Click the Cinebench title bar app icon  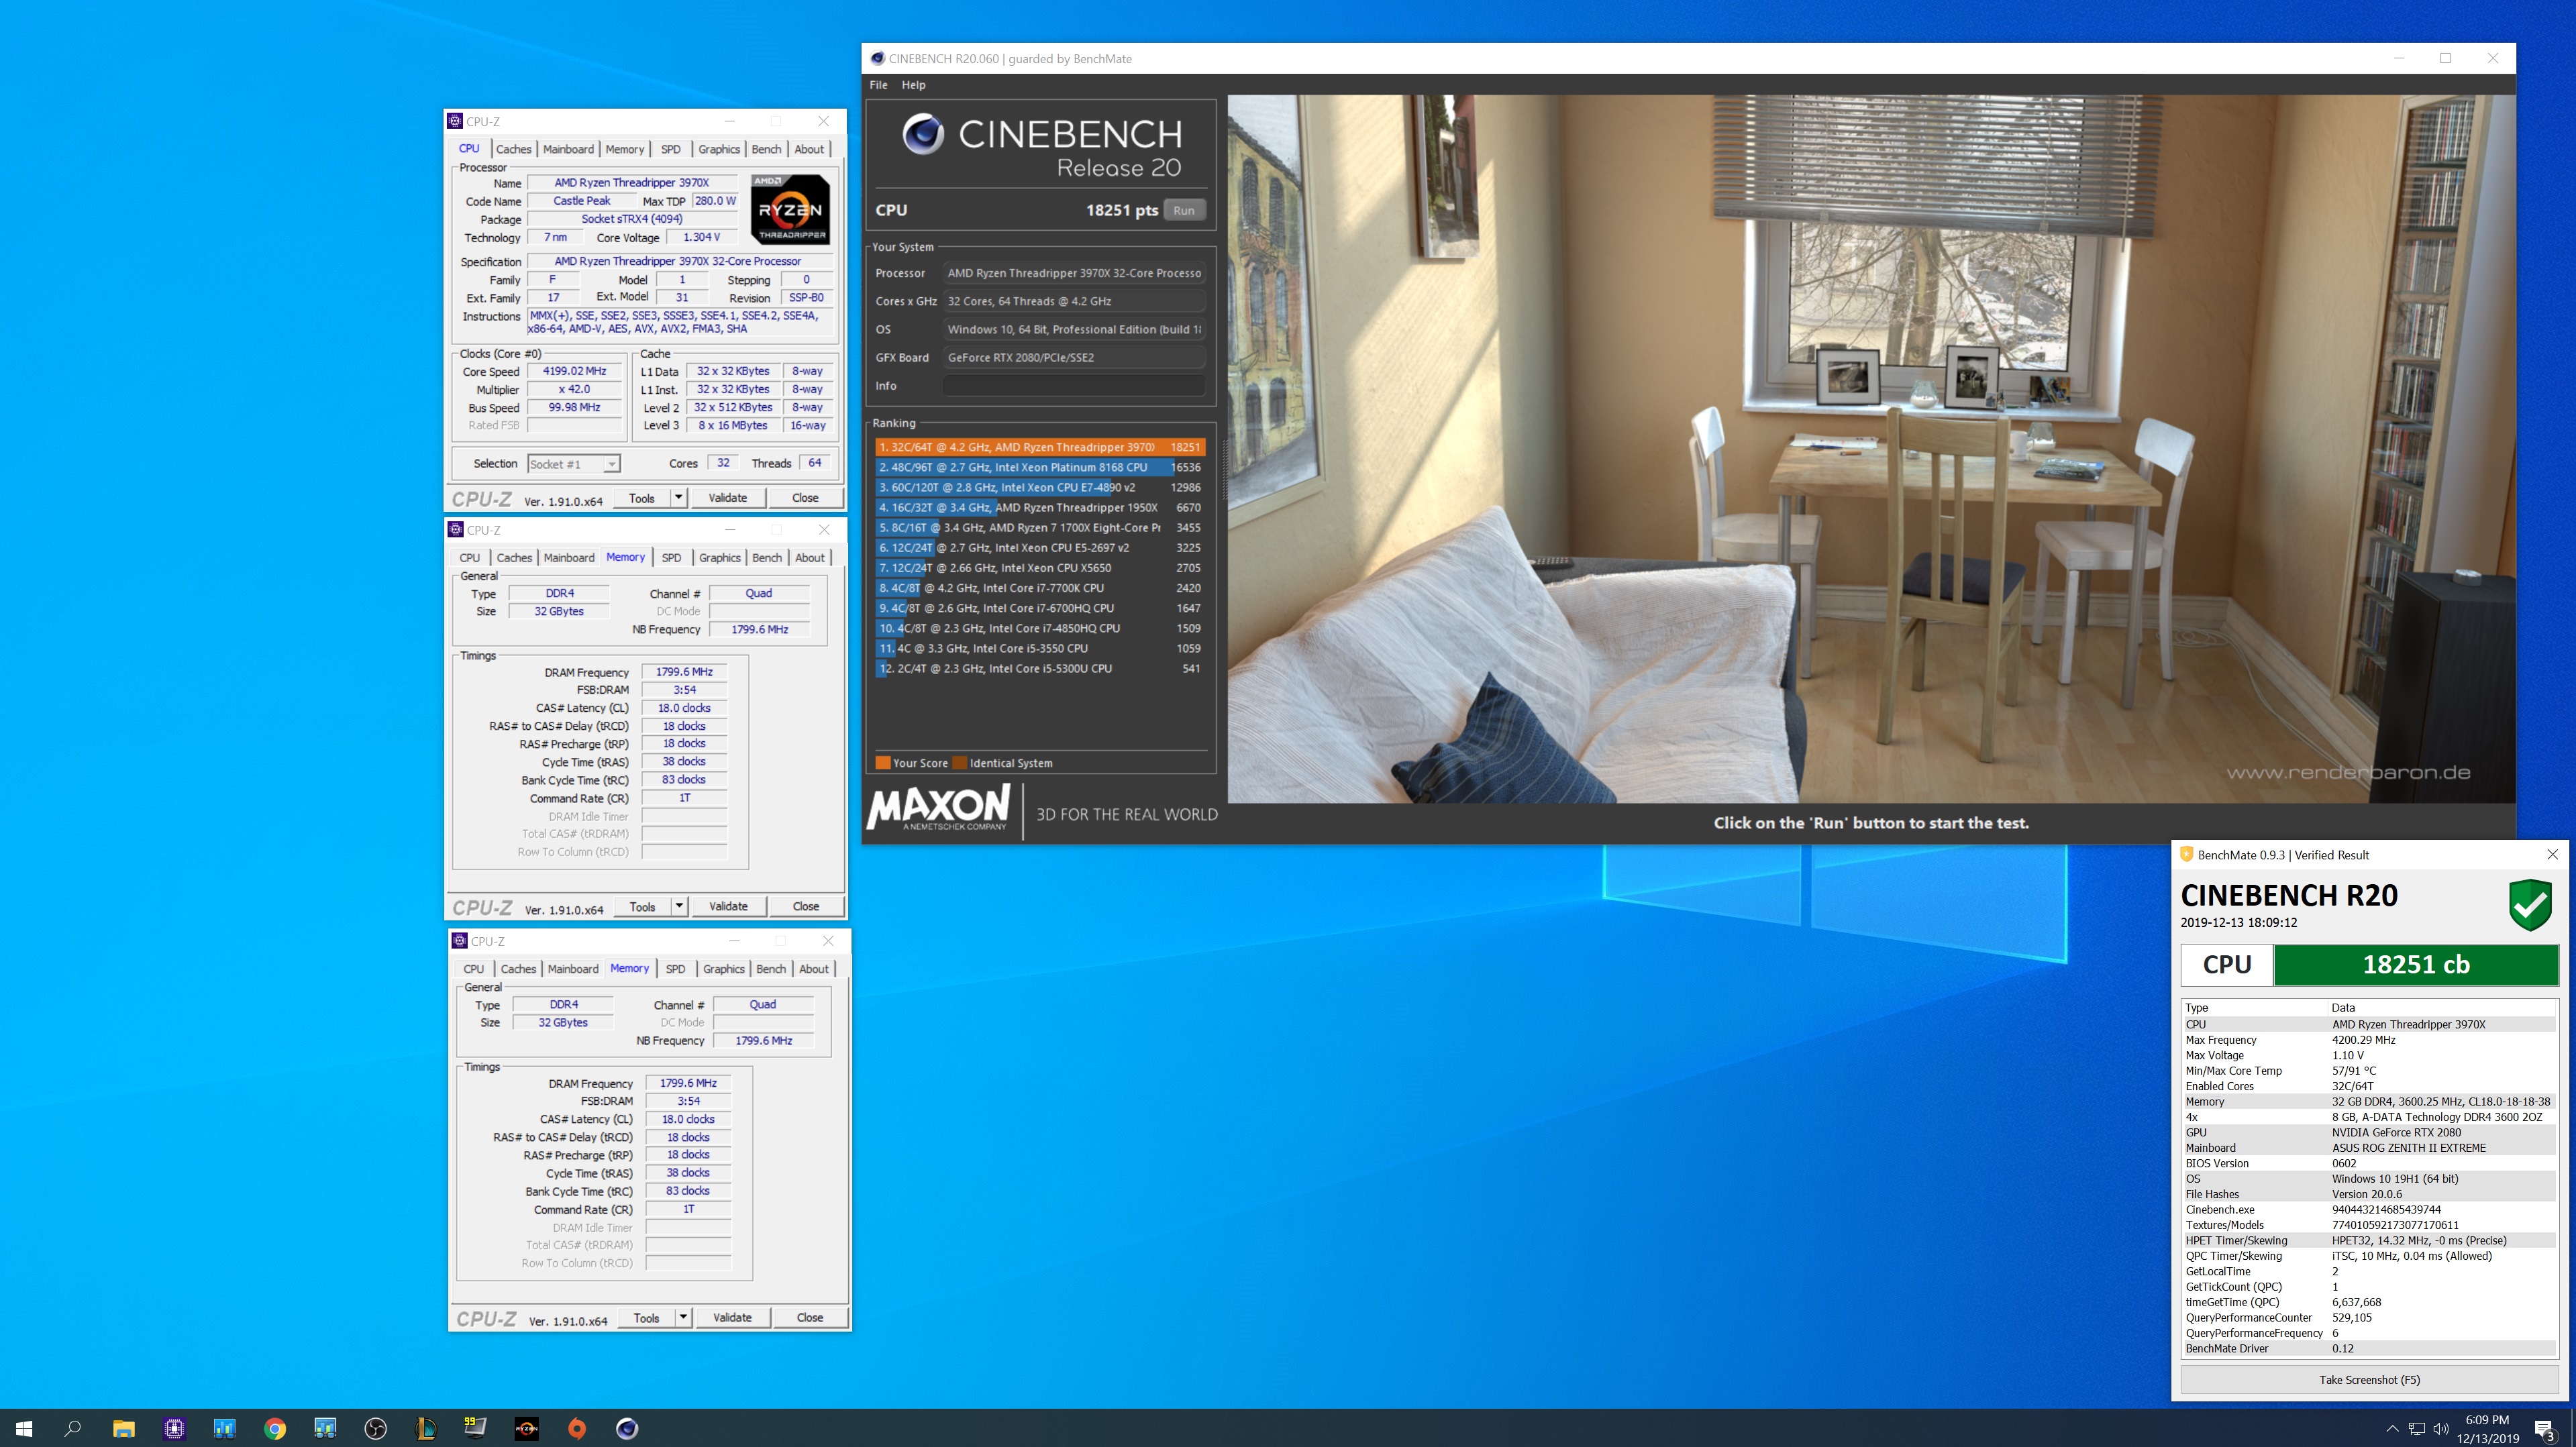pos(877,58)
